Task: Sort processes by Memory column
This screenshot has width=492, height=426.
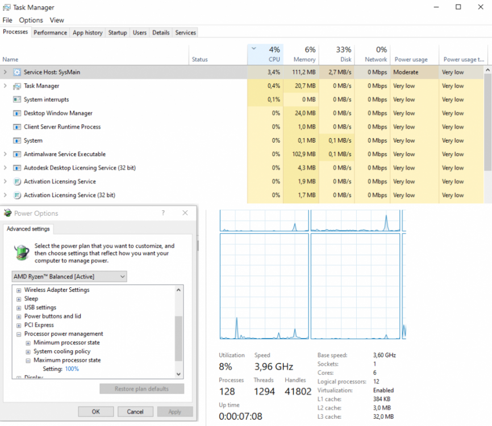Action: coord(301,55)
